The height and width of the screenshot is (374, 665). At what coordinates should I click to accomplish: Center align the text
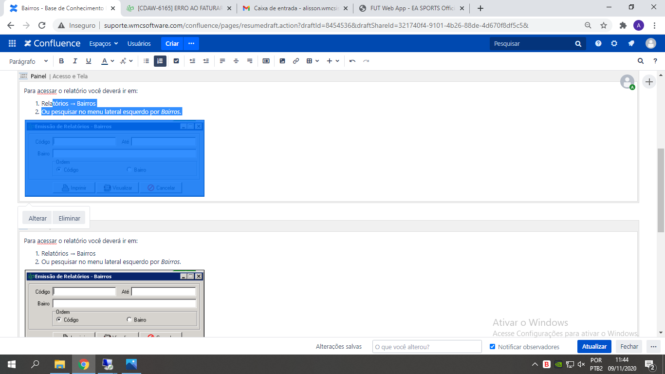pos(236,61)
